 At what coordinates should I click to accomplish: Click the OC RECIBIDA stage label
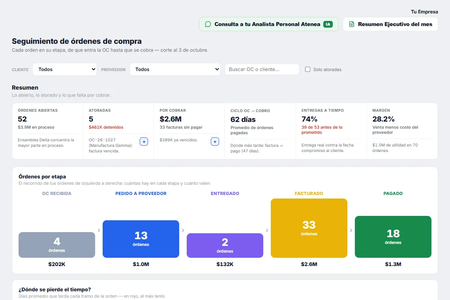[x=57, y=193]
